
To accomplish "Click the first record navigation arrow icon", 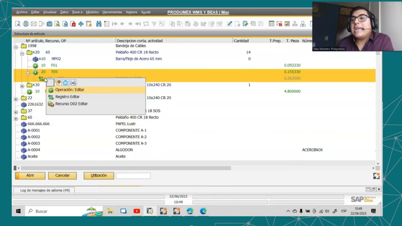I will click(114, 24).
